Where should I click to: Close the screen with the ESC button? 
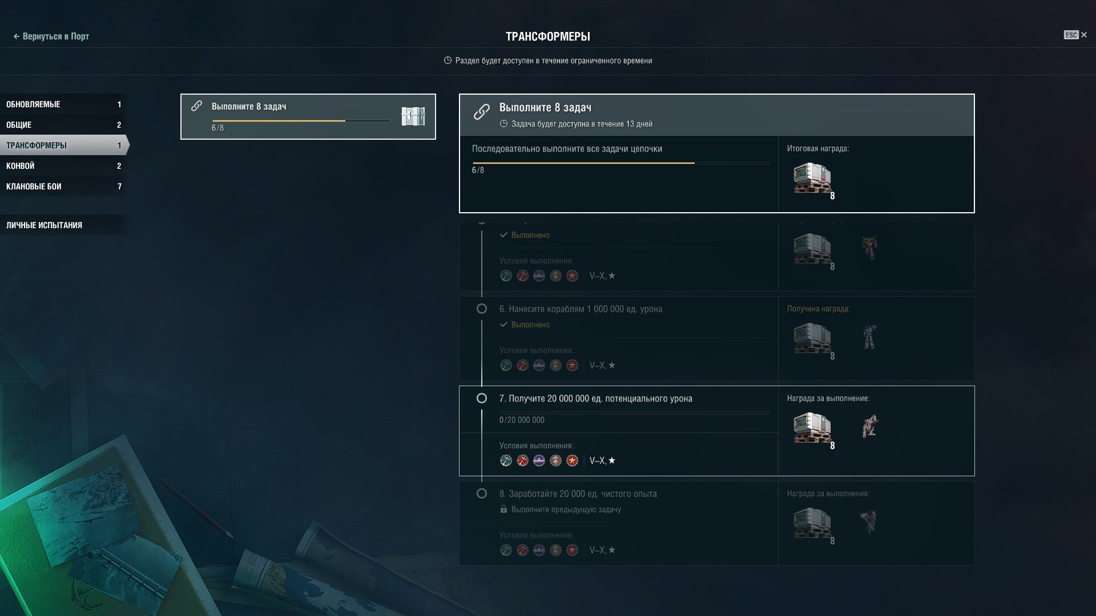1075,35
